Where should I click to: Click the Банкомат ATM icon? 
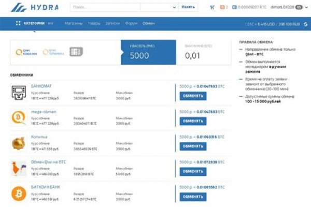click(19, 93)
